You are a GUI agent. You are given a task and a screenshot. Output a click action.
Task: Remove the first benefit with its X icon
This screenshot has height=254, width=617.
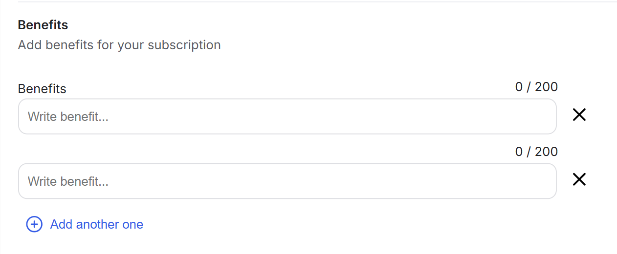(x=579, y=115)
